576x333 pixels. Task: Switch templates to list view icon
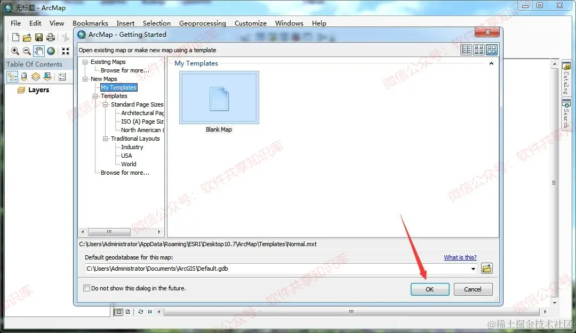466,50
